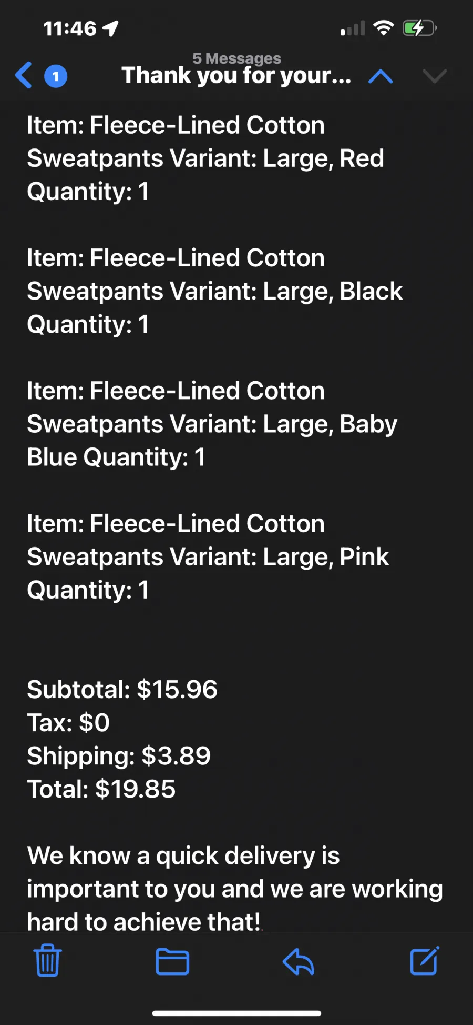Screen dimensions: 473x1025
Task: Tap the reply arrow icon
Action: (299, 961)
